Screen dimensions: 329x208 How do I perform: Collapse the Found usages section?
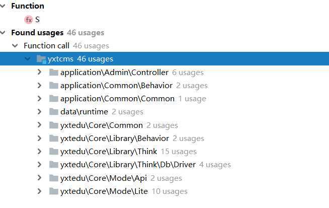(x=5, y=33)
